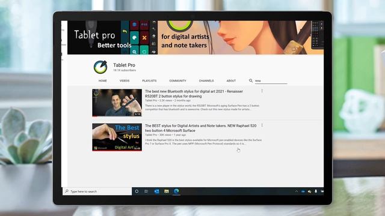Open Tablet Pro channel avatar logo
This screenshot has height=216, width=385.
click(100, 67)
